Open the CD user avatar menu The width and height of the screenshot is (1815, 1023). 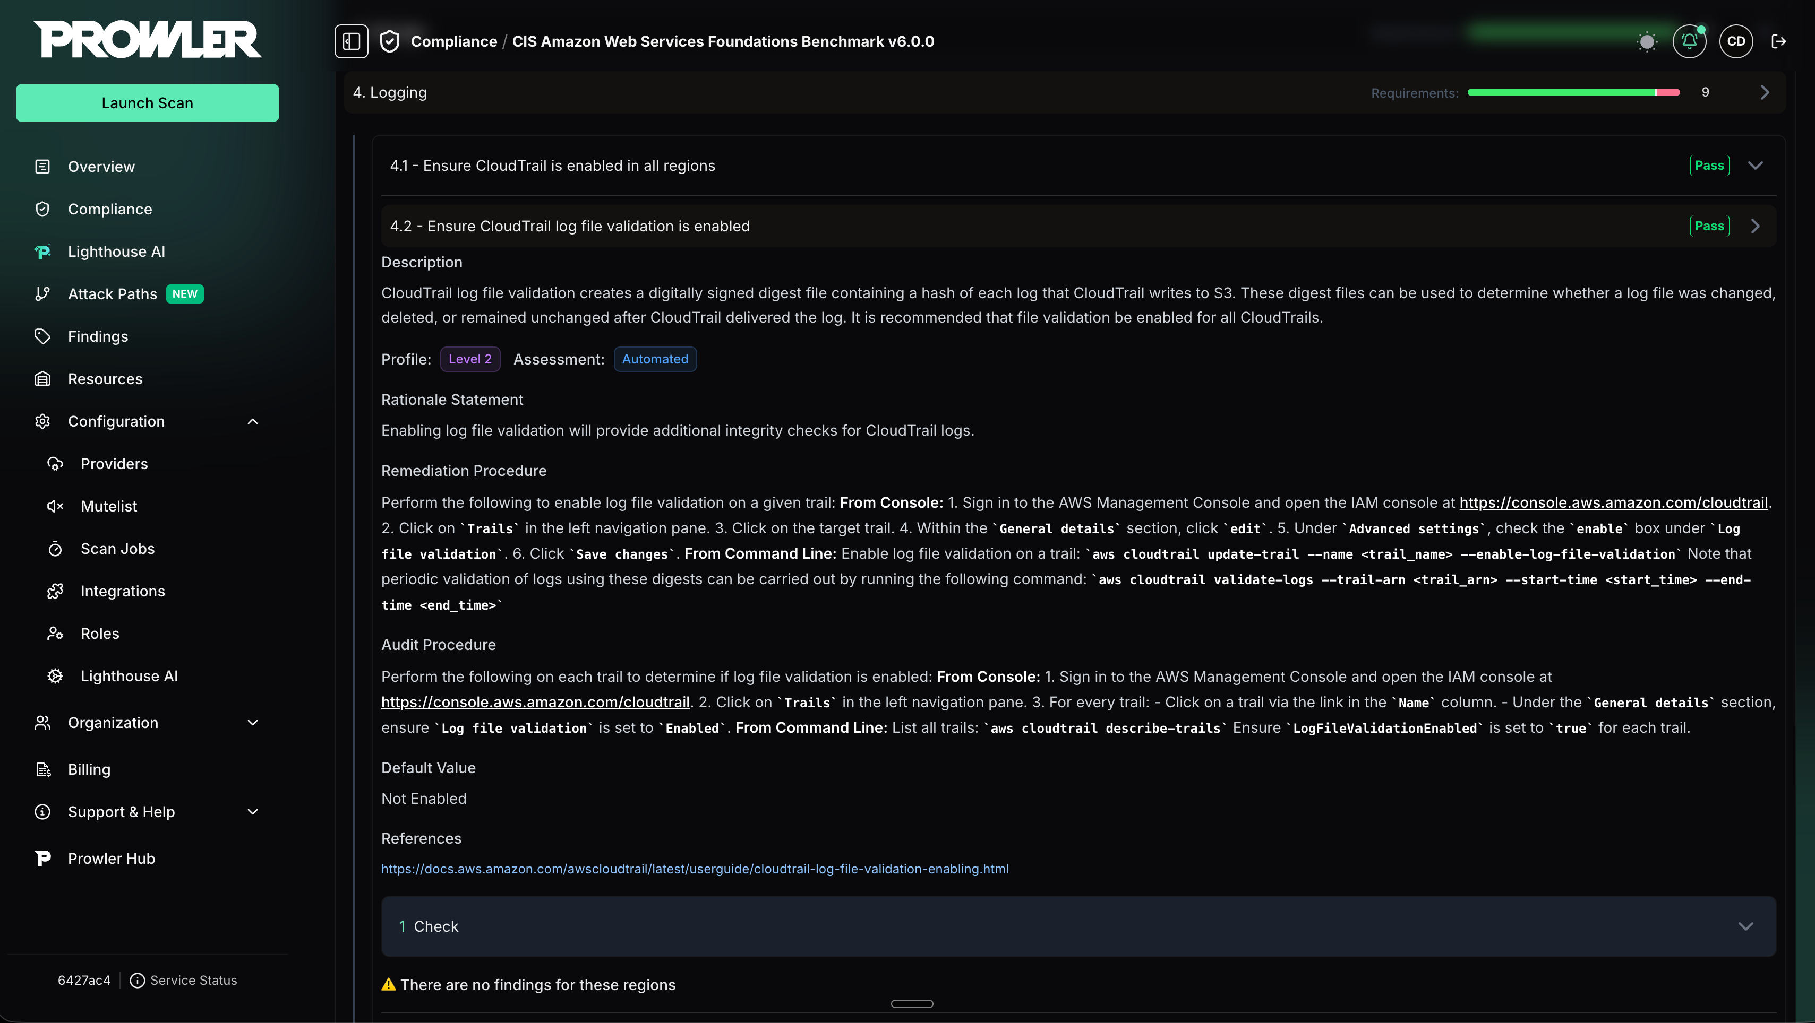click(x=1736, y=41)
